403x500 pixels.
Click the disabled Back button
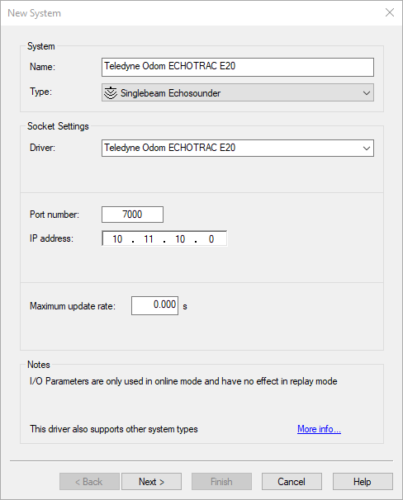coord(89,482)
